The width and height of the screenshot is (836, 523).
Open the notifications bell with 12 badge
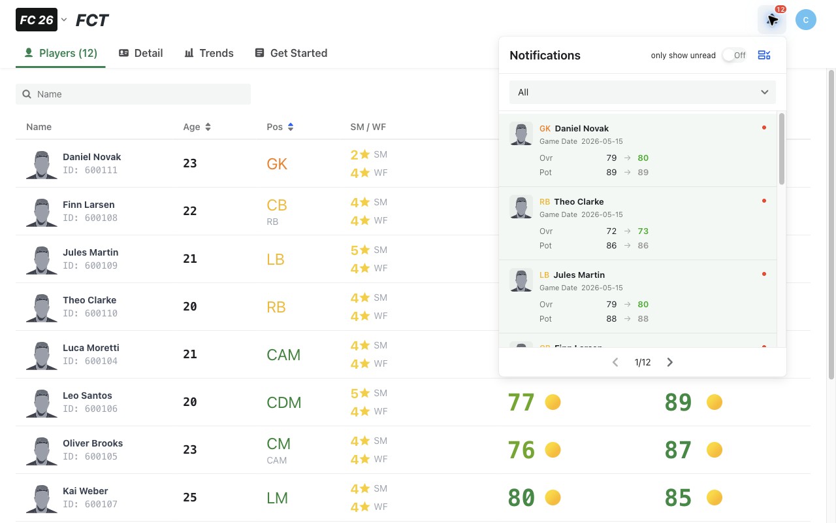pyautogui.click(x=772, y=20)
